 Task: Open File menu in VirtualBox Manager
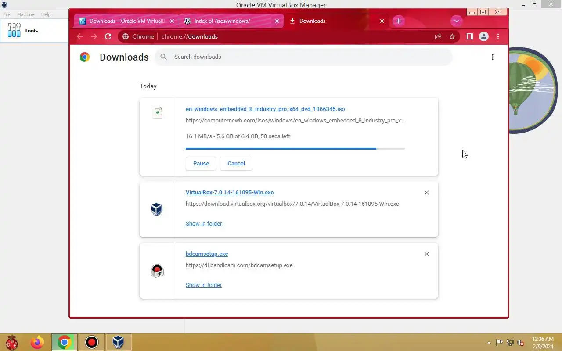(x=7, y=14)
